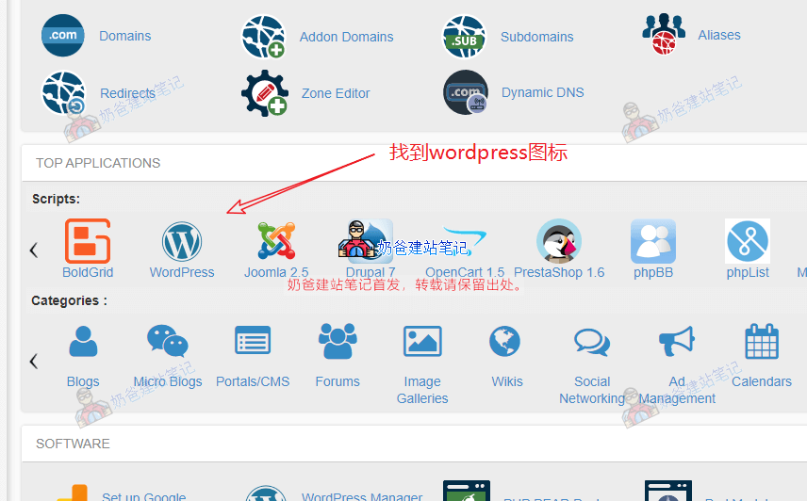Select the Calendars category label
Viewport: 807px width, 501px height.
[762, 381]
